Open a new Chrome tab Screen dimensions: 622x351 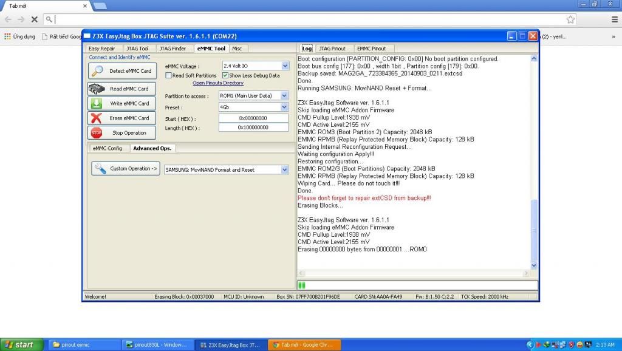tap(100, 5)
